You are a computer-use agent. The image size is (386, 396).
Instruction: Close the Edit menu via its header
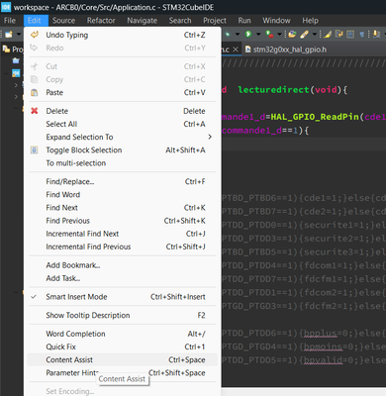pos(35,21)
